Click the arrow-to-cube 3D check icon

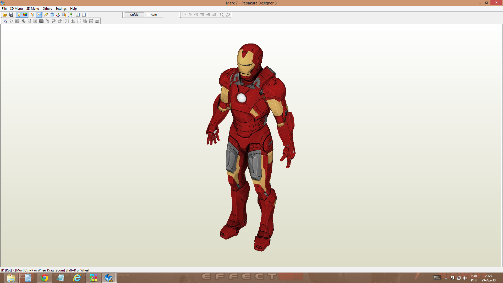pyautogui.click(x=47, y=21)
